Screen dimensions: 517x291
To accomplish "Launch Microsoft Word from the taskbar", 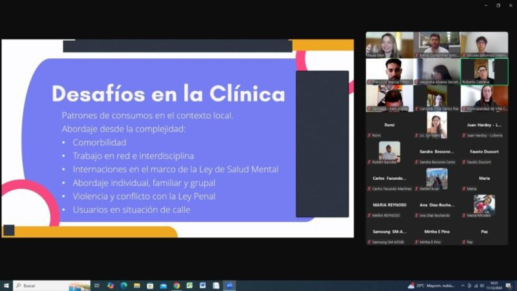I will (202, 285).
